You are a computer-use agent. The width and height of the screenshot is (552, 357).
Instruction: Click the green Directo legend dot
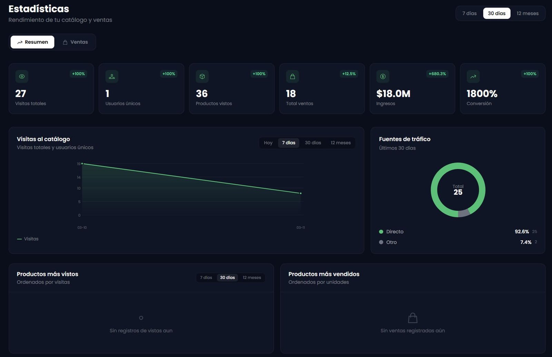click(x=381, y=232)
